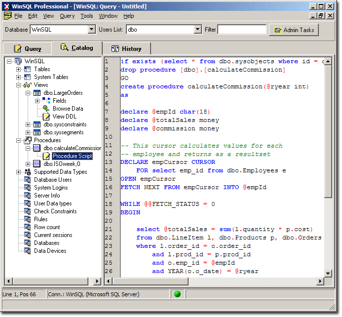Collapse the Procedures tree node

(18, 141)
